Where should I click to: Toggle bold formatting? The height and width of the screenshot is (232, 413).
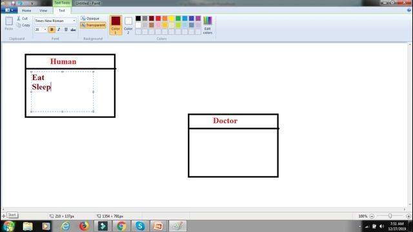click(x=52, y=30)
